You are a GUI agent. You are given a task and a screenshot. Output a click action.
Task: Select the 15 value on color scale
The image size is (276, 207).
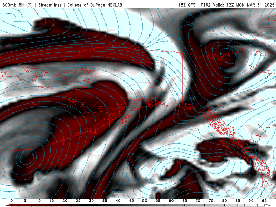(51, 201)
